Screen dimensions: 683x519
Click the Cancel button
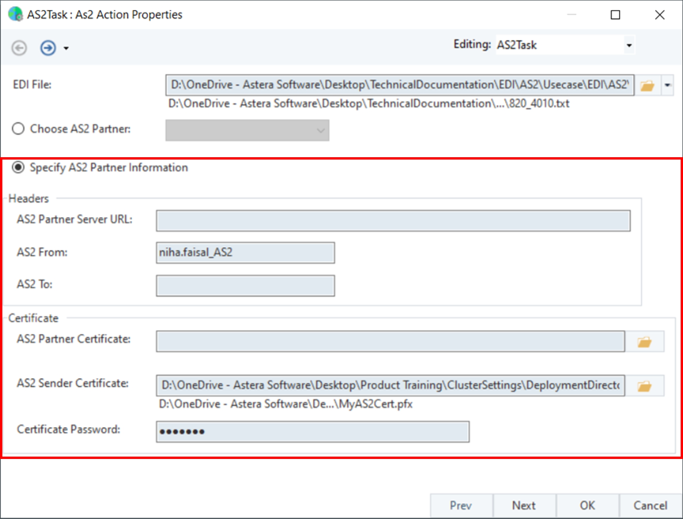[x=650, y=506]
